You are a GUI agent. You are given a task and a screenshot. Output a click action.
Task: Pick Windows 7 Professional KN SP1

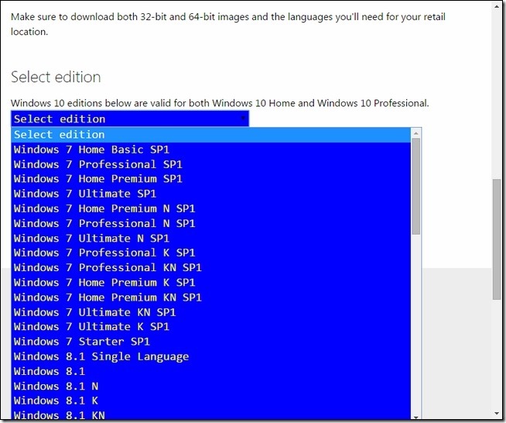[211, 267]
